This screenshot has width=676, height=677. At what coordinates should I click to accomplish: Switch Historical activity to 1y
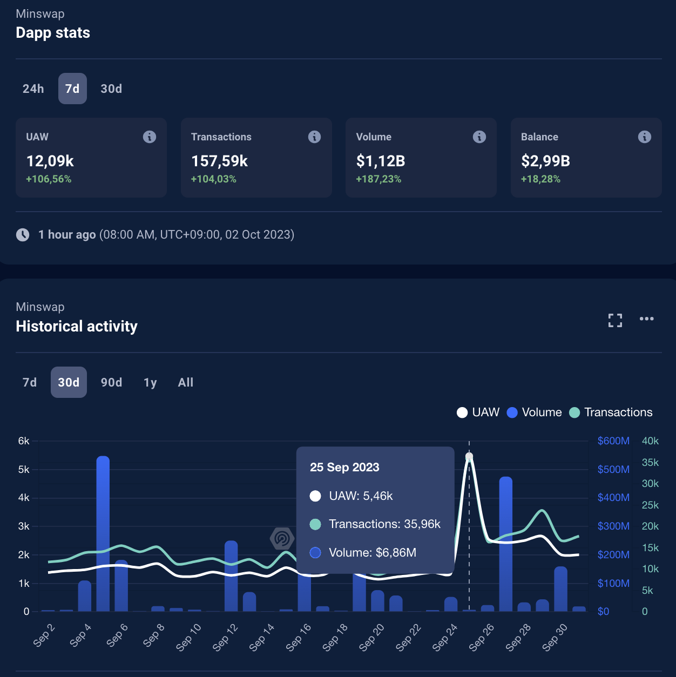[150, 382]
